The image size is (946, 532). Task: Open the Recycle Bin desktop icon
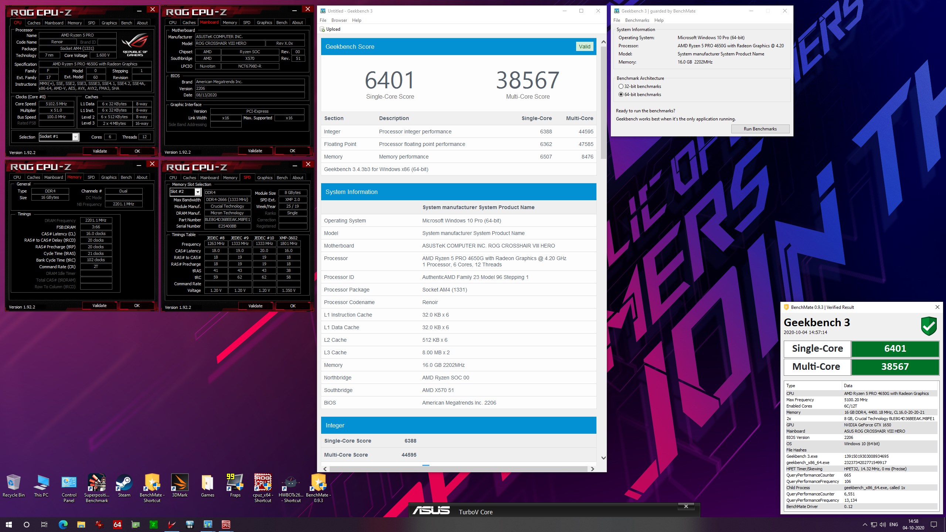pos(14,486)
